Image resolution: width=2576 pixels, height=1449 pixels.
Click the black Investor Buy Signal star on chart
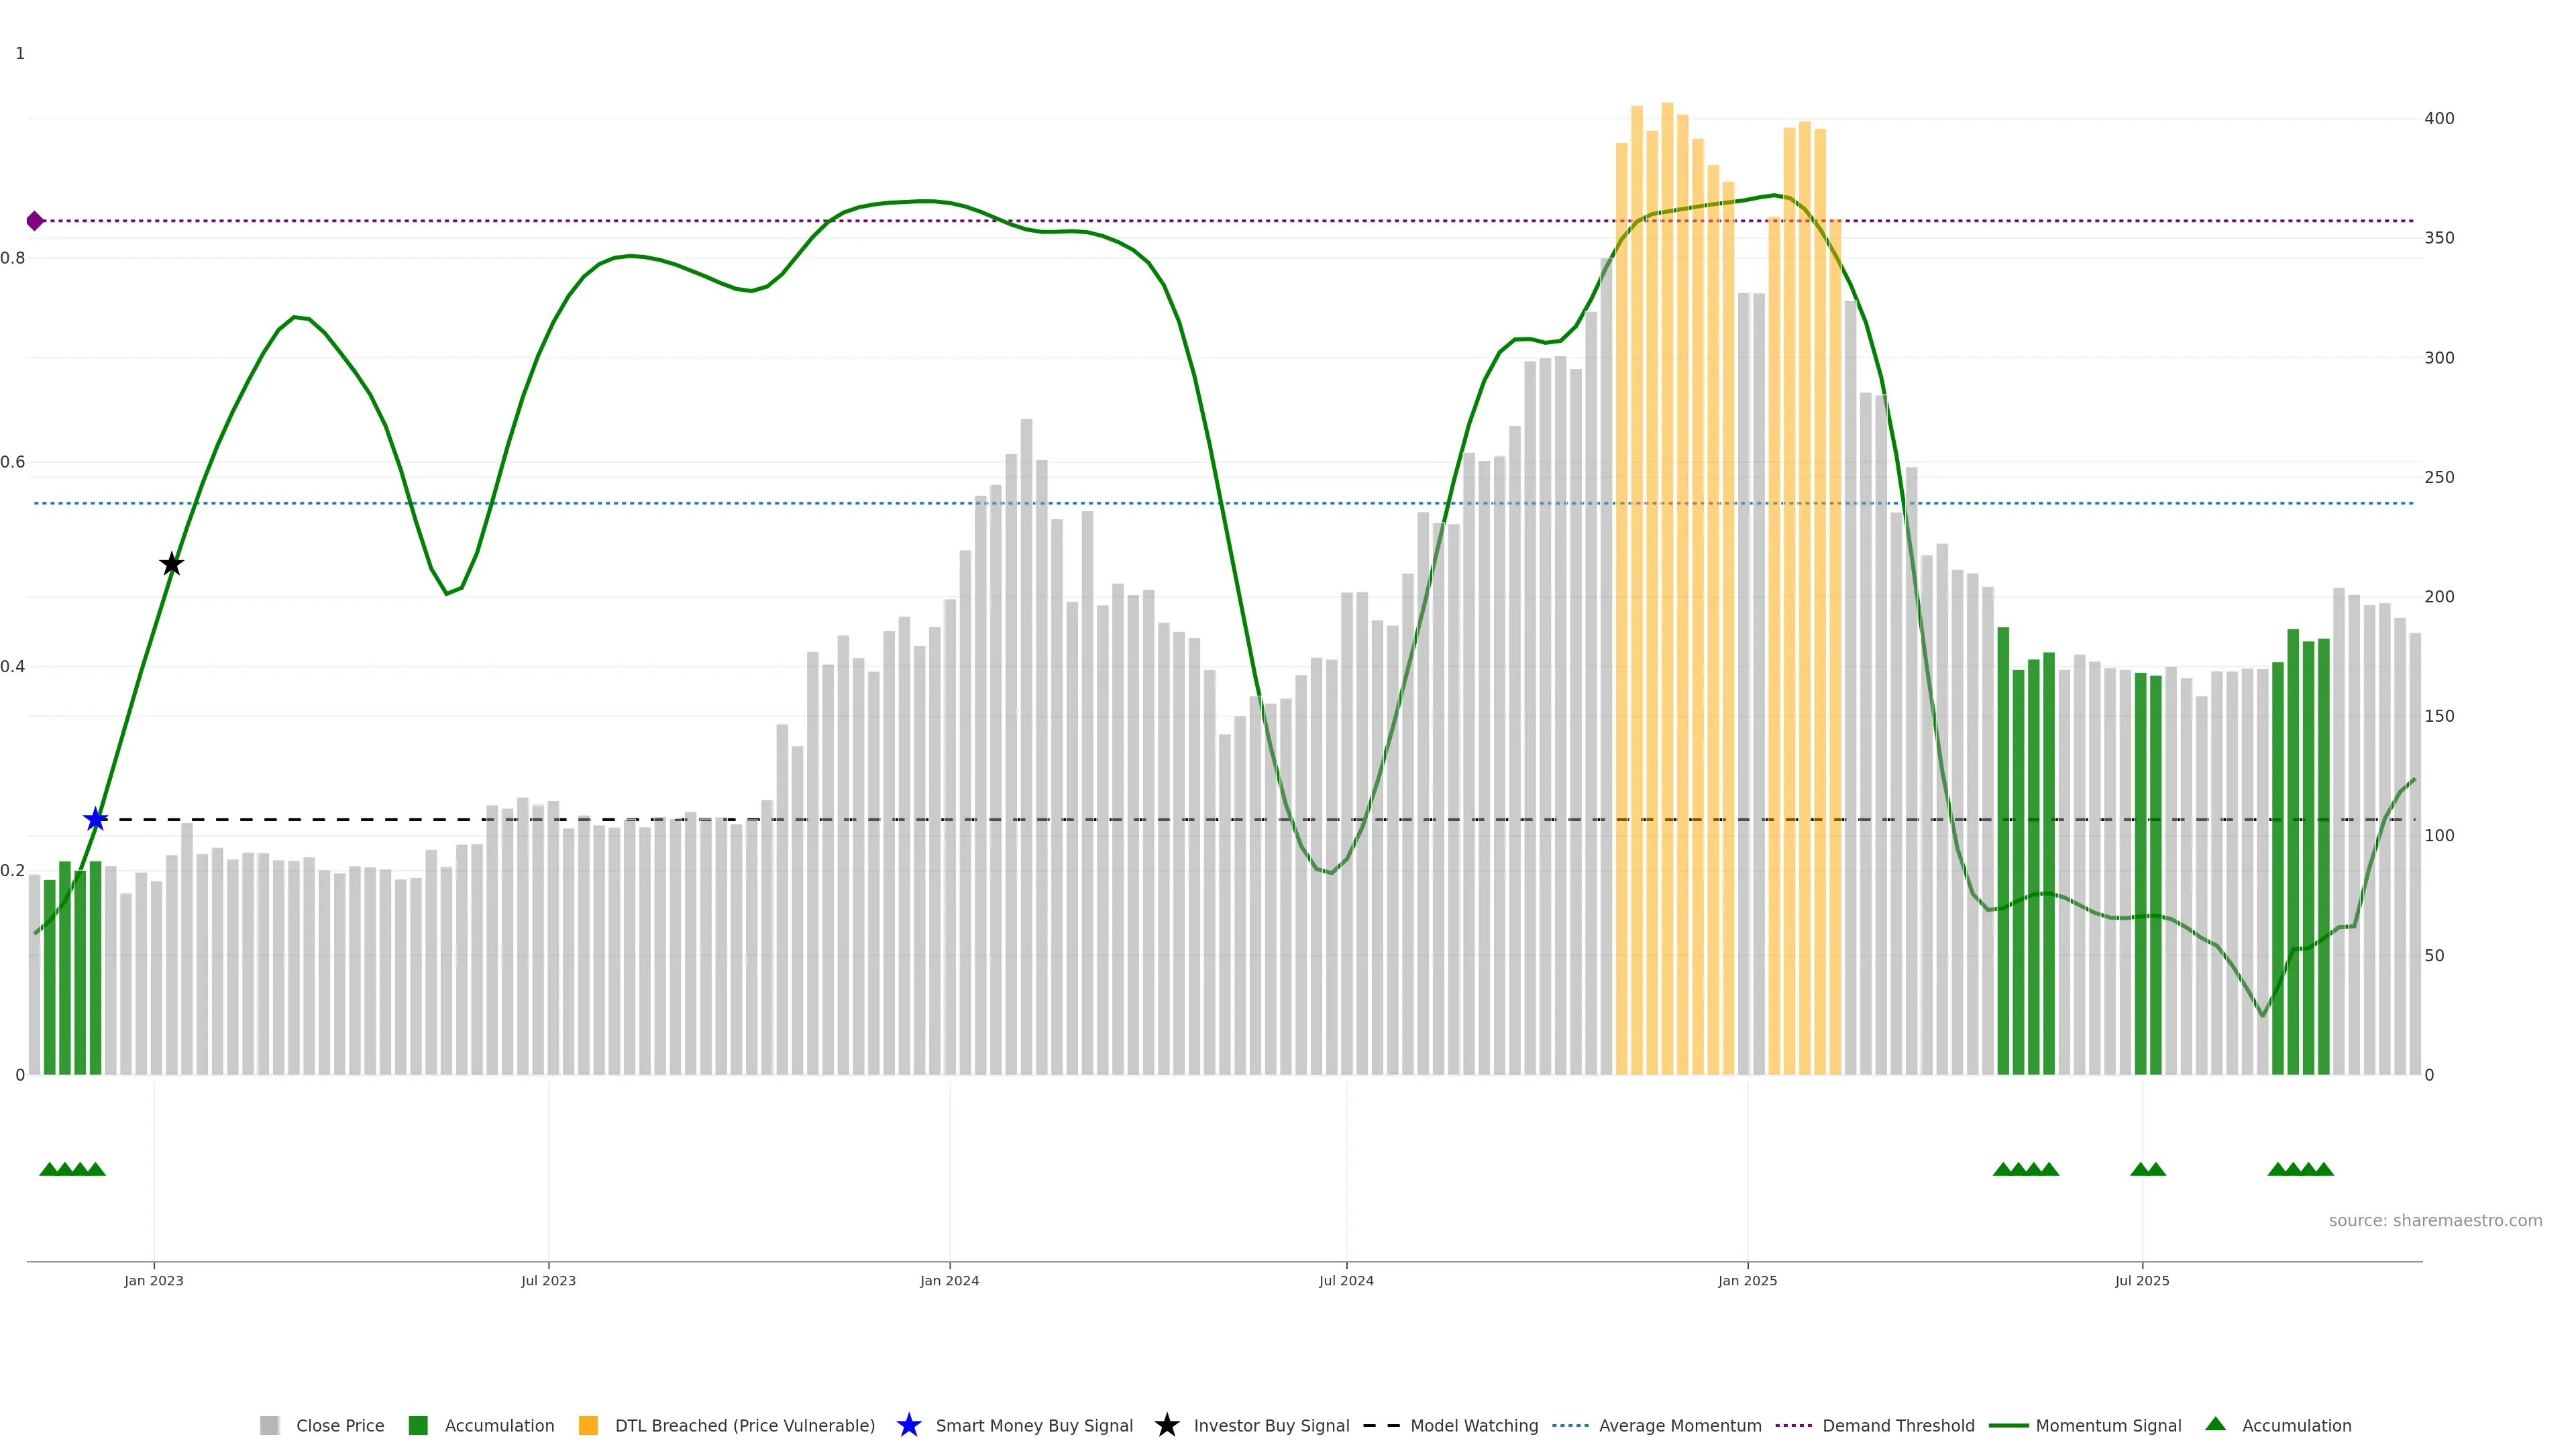[x=172, y=564]
